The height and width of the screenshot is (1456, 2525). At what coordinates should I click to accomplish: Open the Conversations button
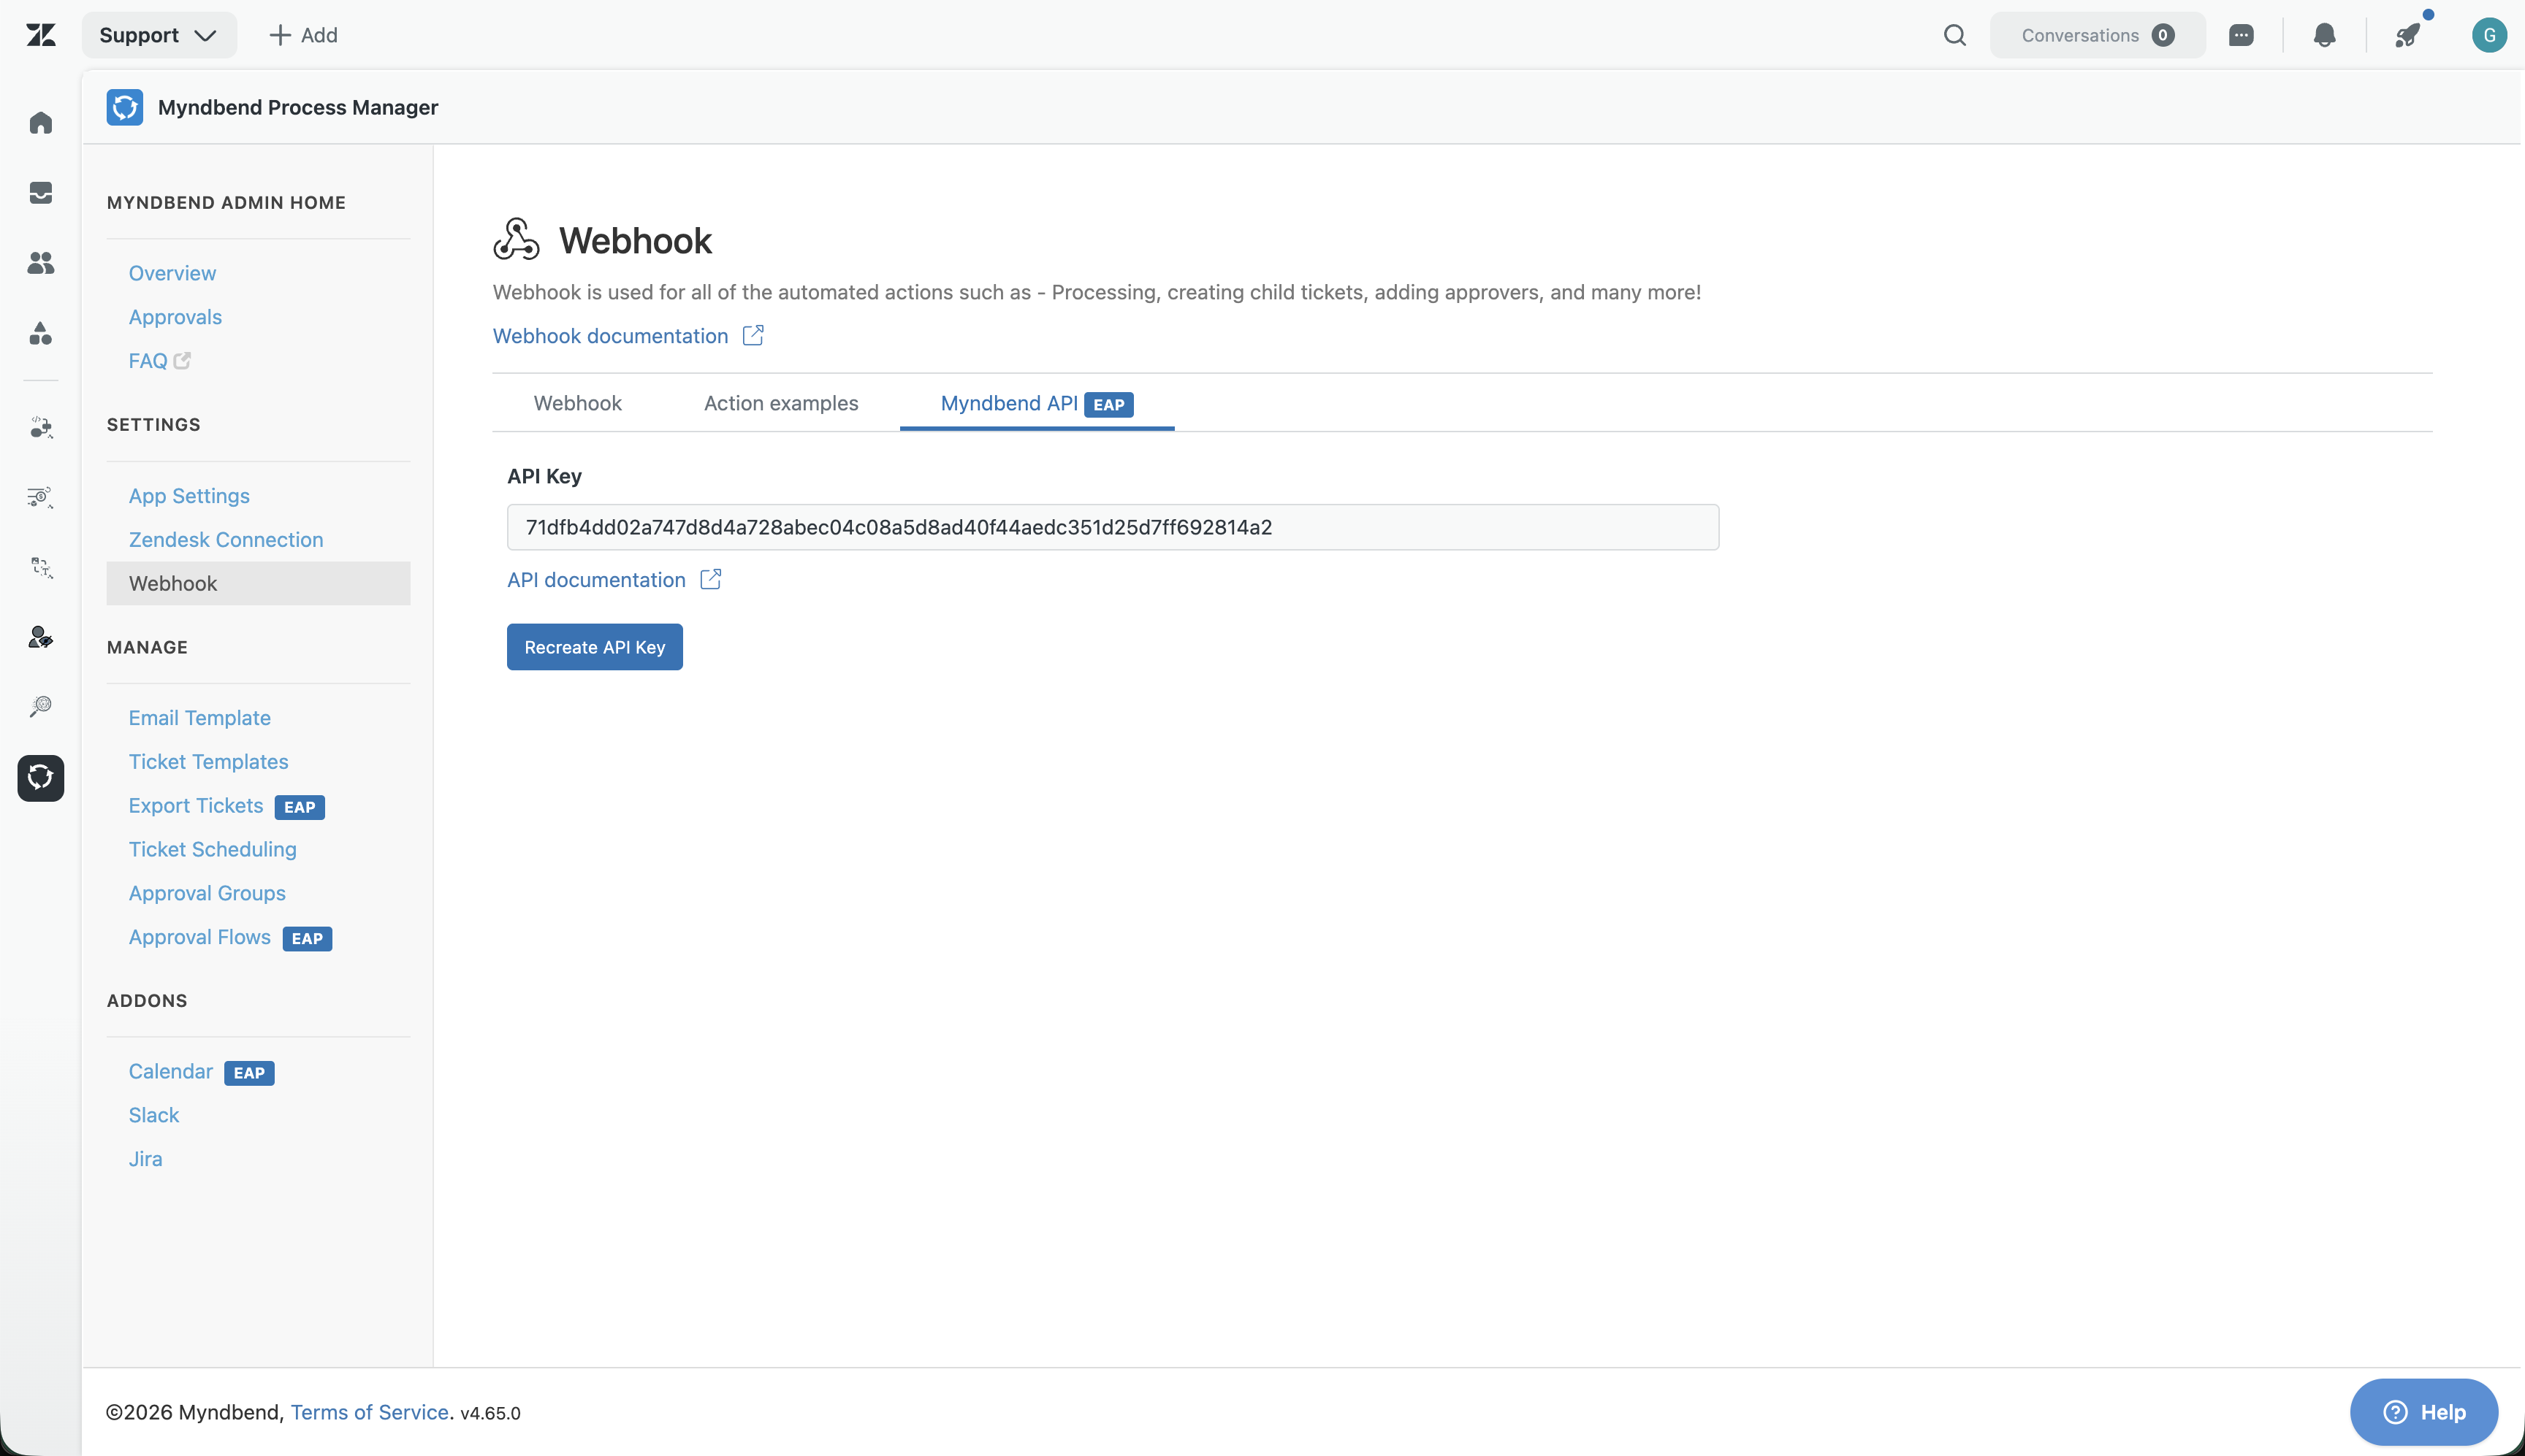pos(2097,35)
